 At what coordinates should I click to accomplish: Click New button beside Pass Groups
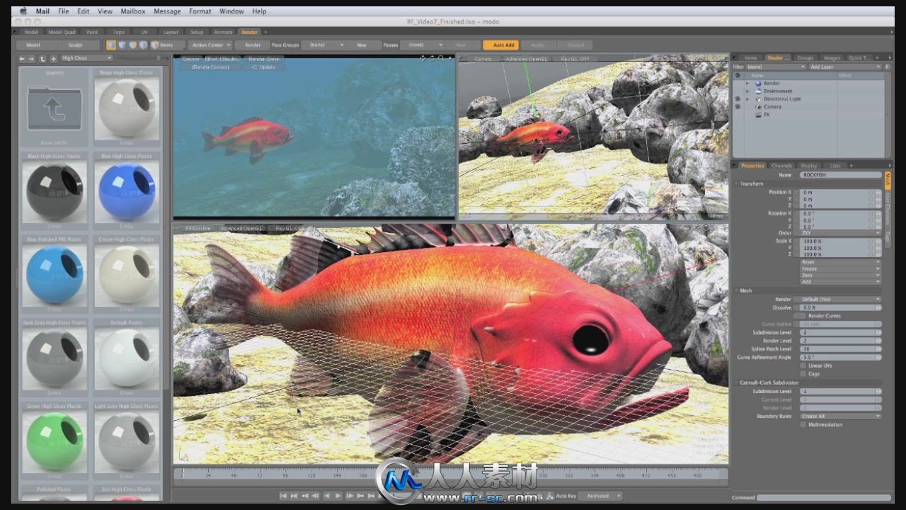pyautogui.click(x=362, y=45)
